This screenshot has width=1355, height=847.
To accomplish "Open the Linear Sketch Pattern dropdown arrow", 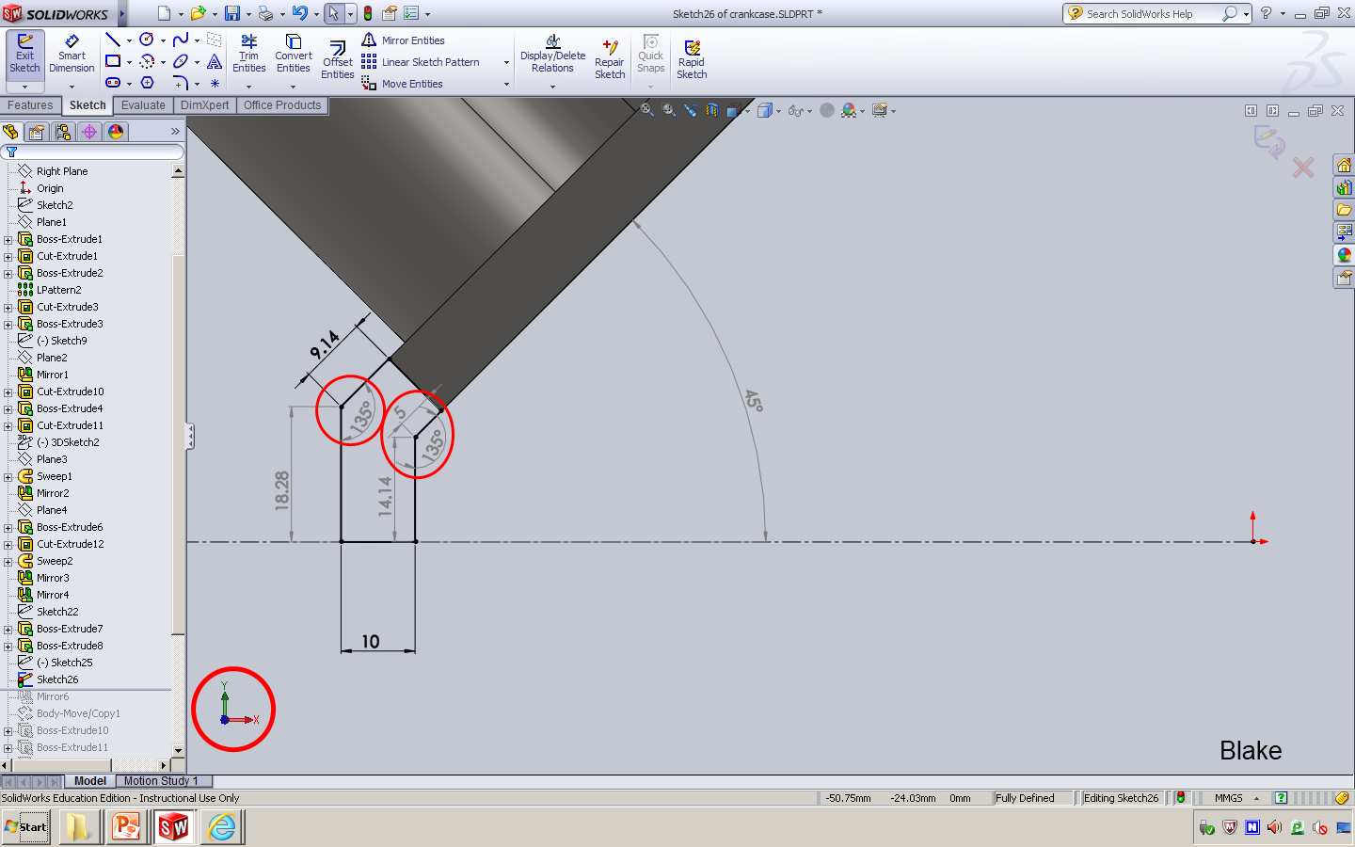I will click(506, 63).
